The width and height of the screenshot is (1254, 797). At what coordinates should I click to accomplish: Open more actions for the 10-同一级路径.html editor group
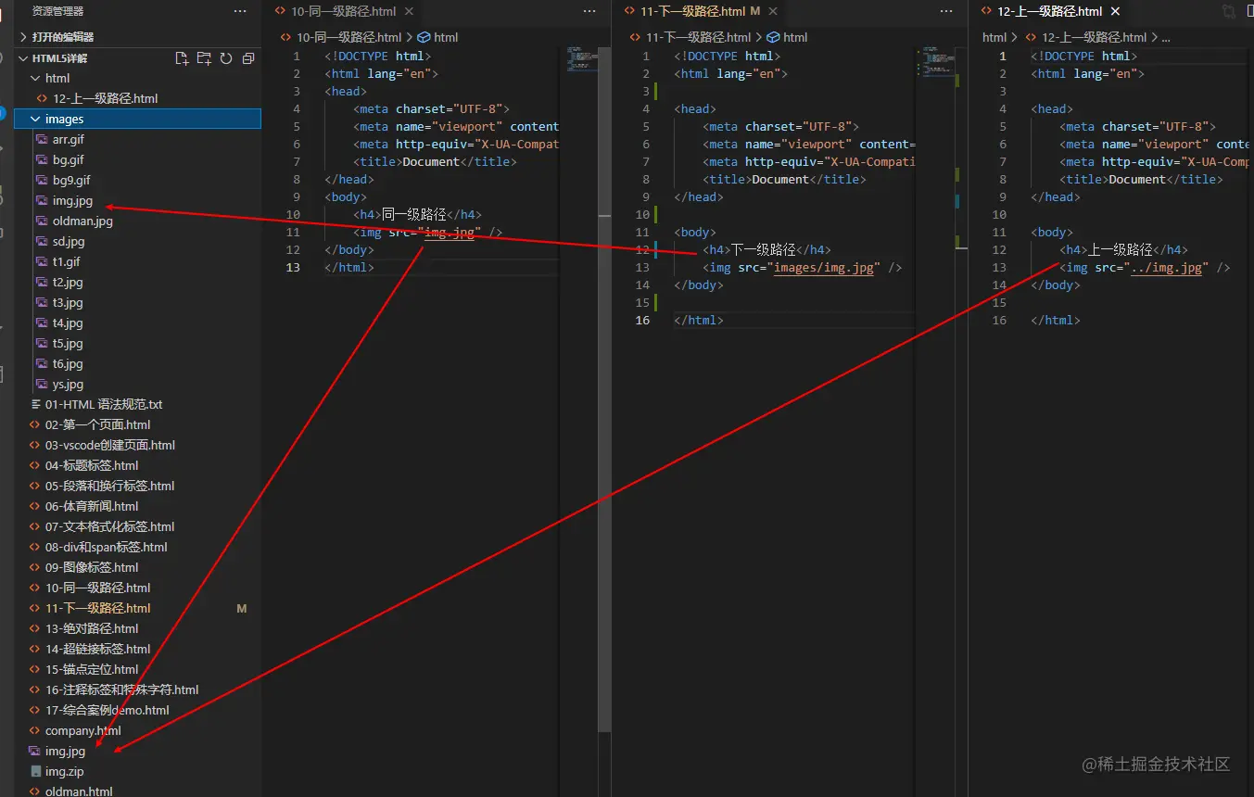(589, 11)
